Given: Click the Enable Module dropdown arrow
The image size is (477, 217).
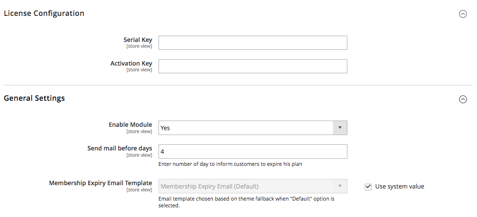Looking at the screenshot, I should [340, 128].
